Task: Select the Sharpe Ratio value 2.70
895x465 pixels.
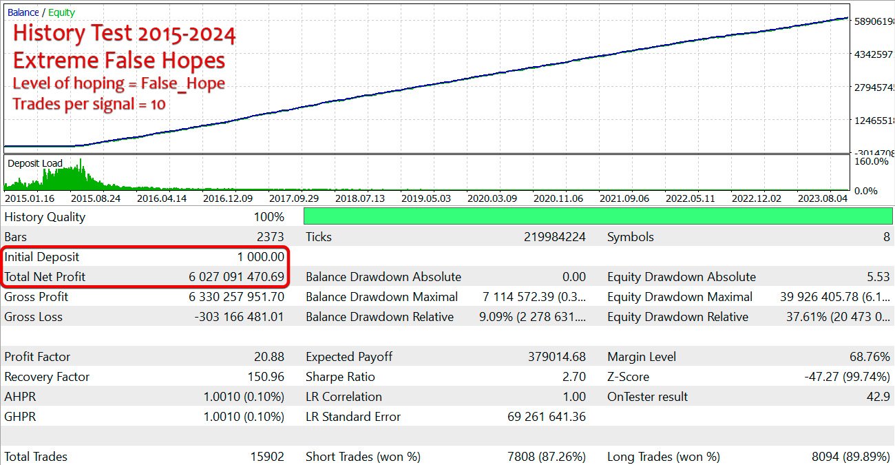Action: [x=573, y=377]
